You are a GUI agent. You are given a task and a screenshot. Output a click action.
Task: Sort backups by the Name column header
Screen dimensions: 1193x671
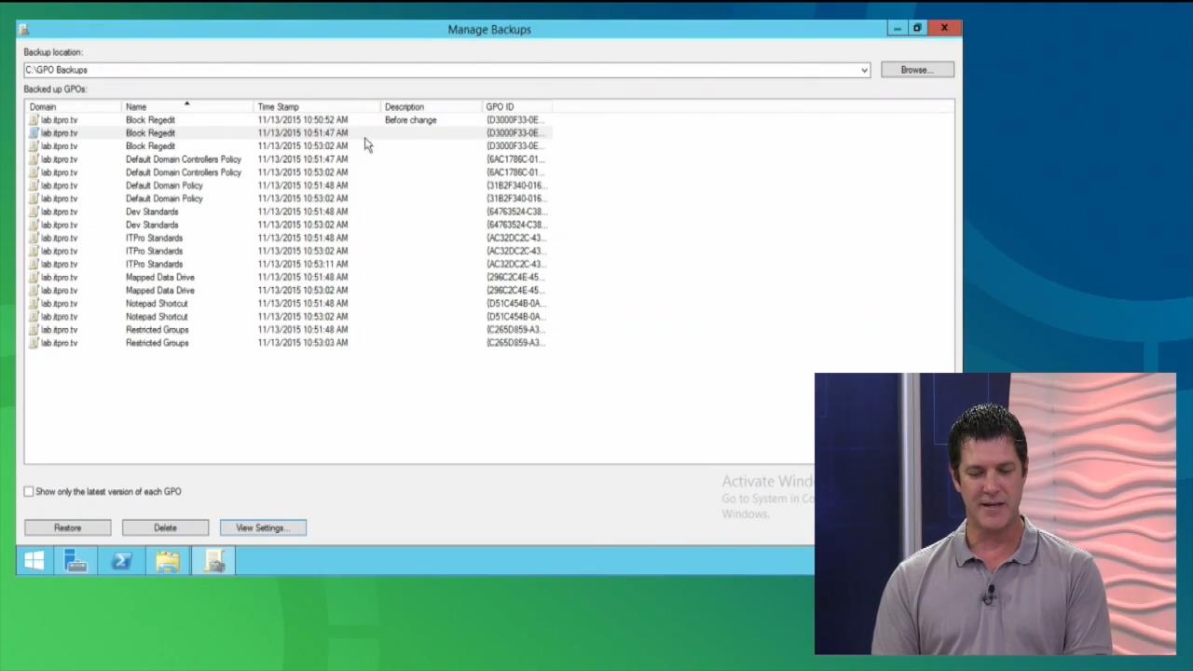pos(187,107)
